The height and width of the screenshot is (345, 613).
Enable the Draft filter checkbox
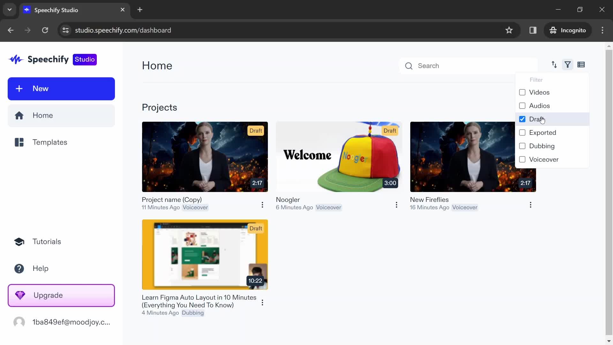522,119
